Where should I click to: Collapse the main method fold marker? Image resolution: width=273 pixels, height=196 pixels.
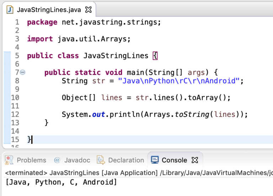point(23,72)
